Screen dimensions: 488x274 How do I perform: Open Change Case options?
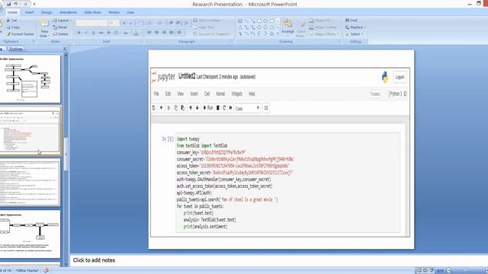[x=126, y=33]
